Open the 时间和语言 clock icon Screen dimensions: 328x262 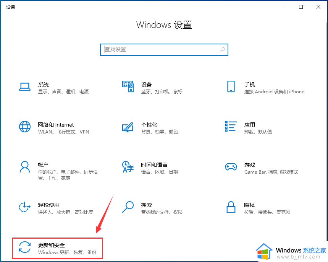[128, 167]
